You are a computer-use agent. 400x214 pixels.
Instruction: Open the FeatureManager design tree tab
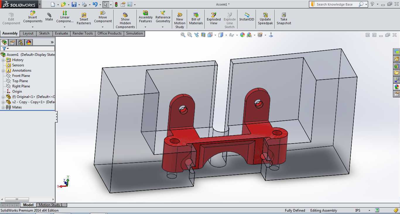(x=4, y=42)
